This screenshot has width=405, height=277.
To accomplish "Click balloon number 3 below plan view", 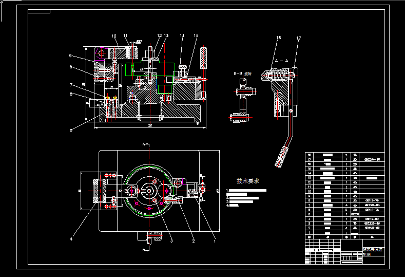I will 171,241.
